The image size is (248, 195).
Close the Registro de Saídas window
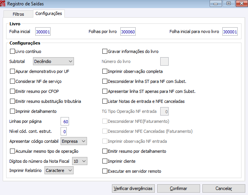click(x=241, y=3)
